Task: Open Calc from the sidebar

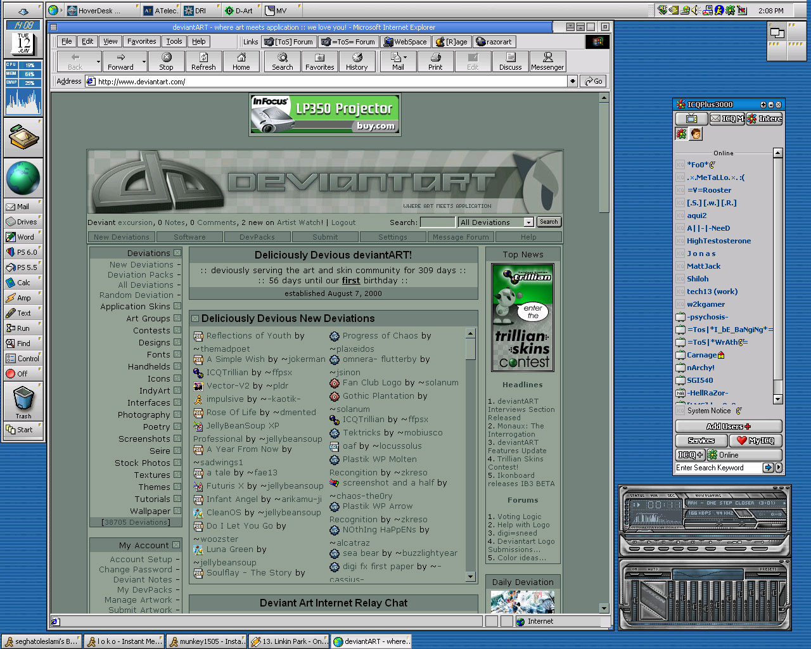Action: (23, 283)
